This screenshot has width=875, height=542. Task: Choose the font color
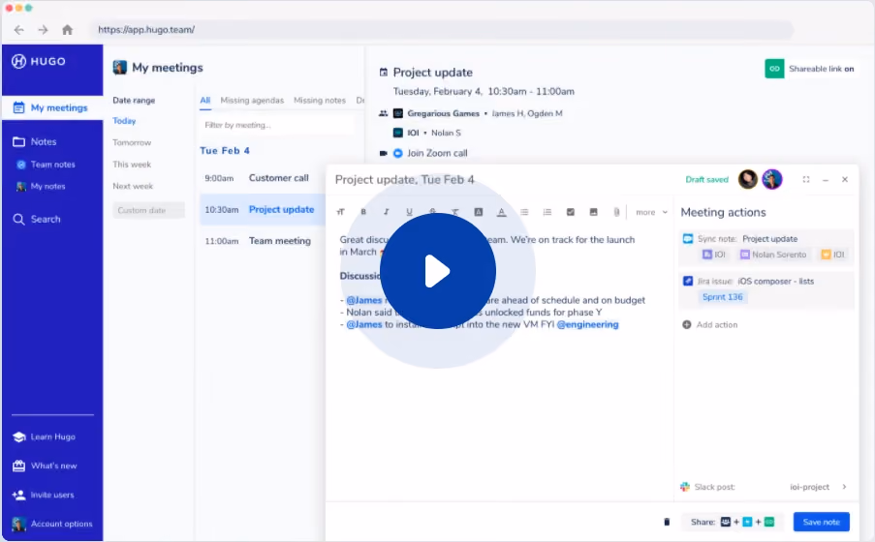coord(502,212)
